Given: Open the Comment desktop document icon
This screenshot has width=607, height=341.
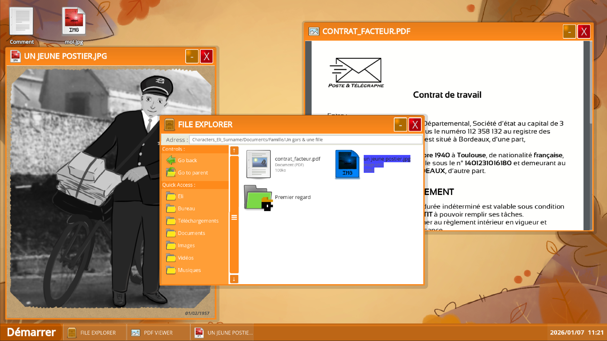Looking at the screenshot, I should pyautogui.click(x=22, y=22).
